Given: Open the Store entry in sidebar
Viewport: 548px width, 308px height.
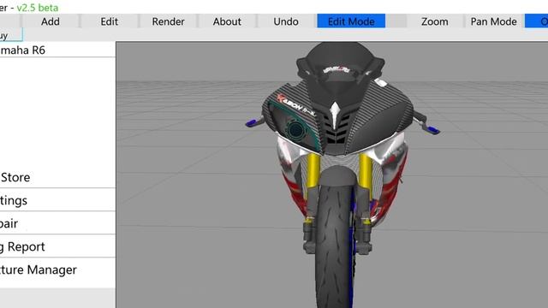Looking at the screenshot, I should 57,177.
